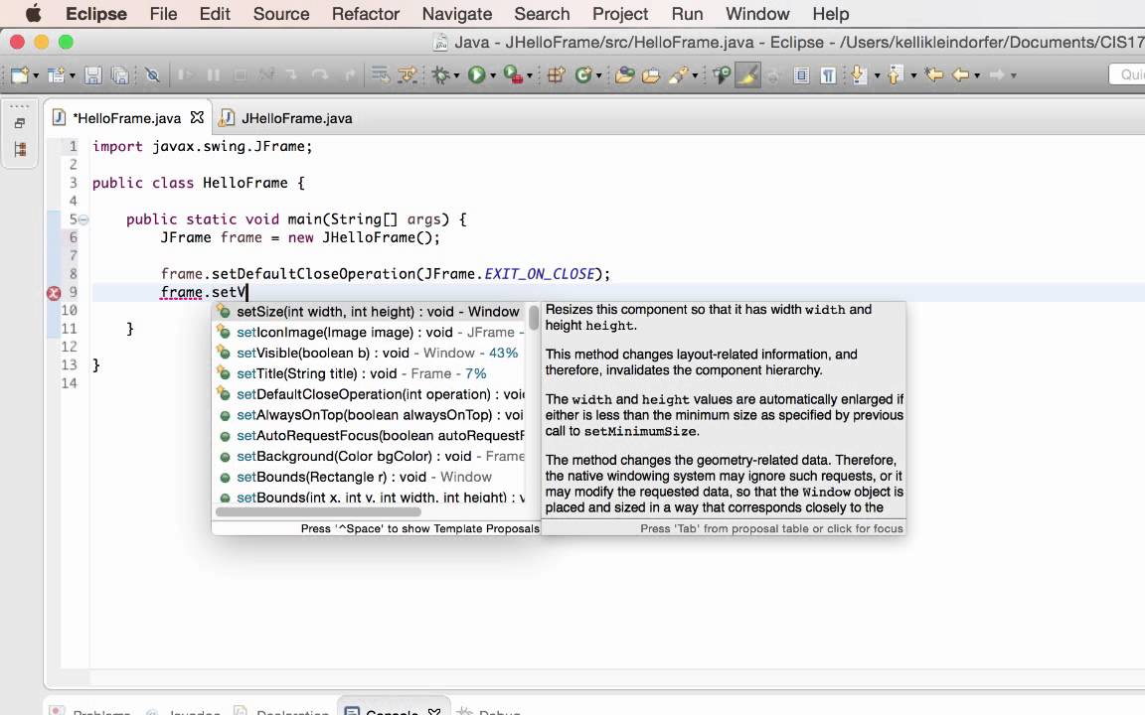The image size is (1145, 715).
Task: Click the Next Annotation arrow icon
Action: click(859, 74)
